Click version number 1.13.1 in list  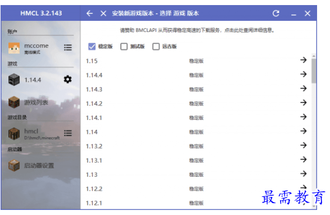coord(94,160)
